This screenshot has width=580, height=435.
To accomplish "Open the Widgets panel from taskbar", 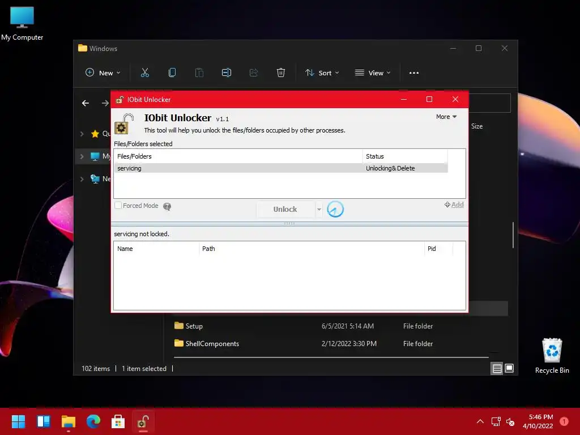I will point(43,421).
